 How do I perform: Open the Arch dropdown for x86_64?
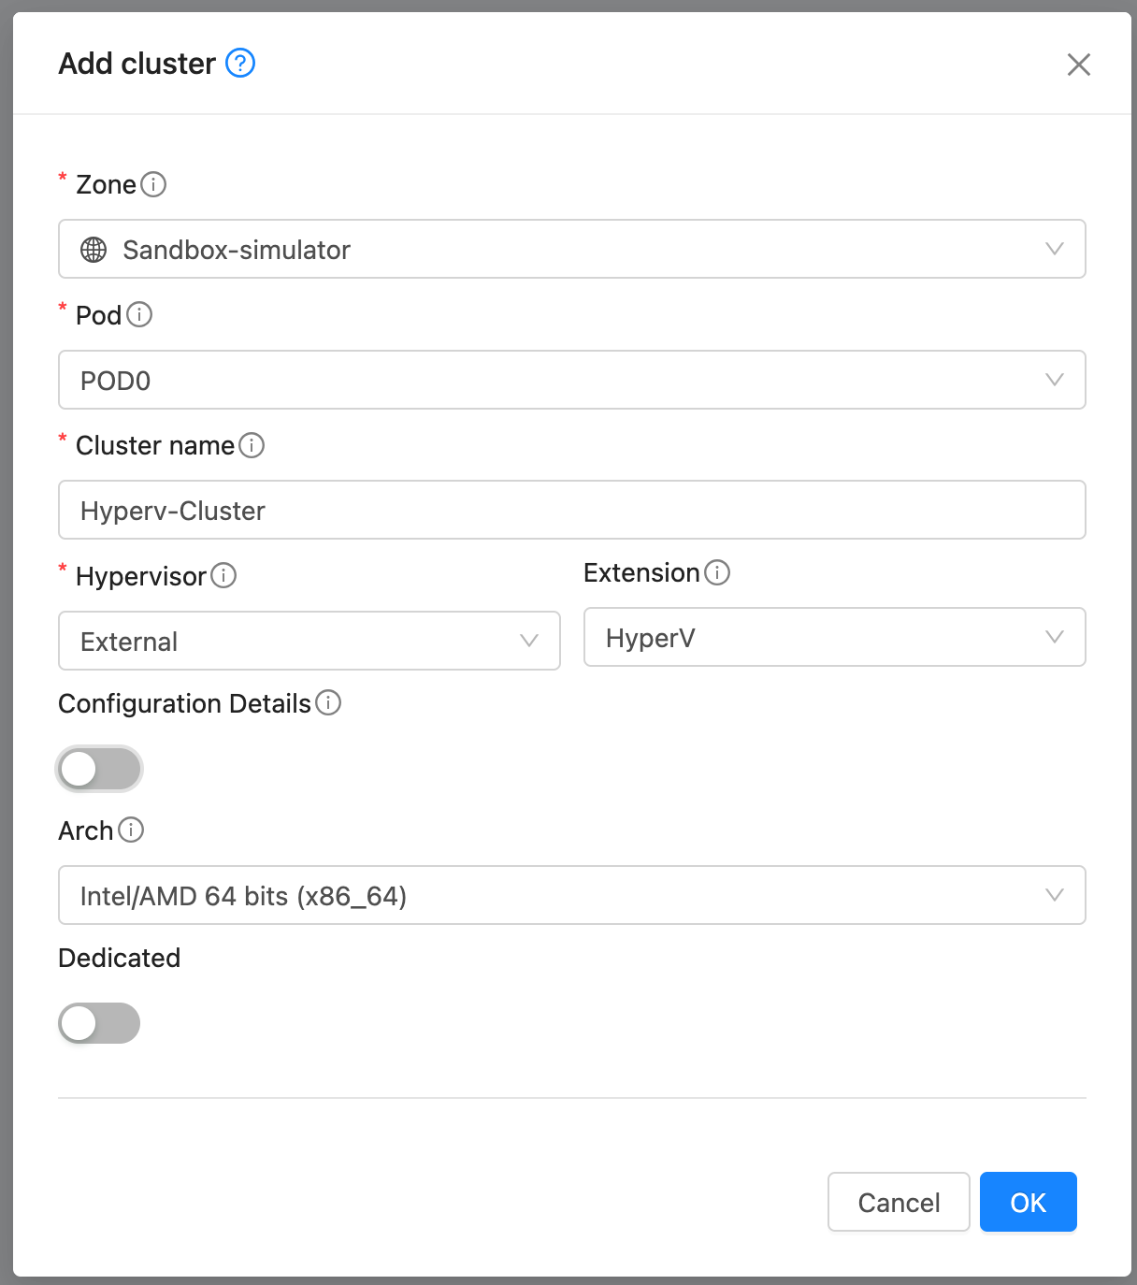click(x=571, y=895)
